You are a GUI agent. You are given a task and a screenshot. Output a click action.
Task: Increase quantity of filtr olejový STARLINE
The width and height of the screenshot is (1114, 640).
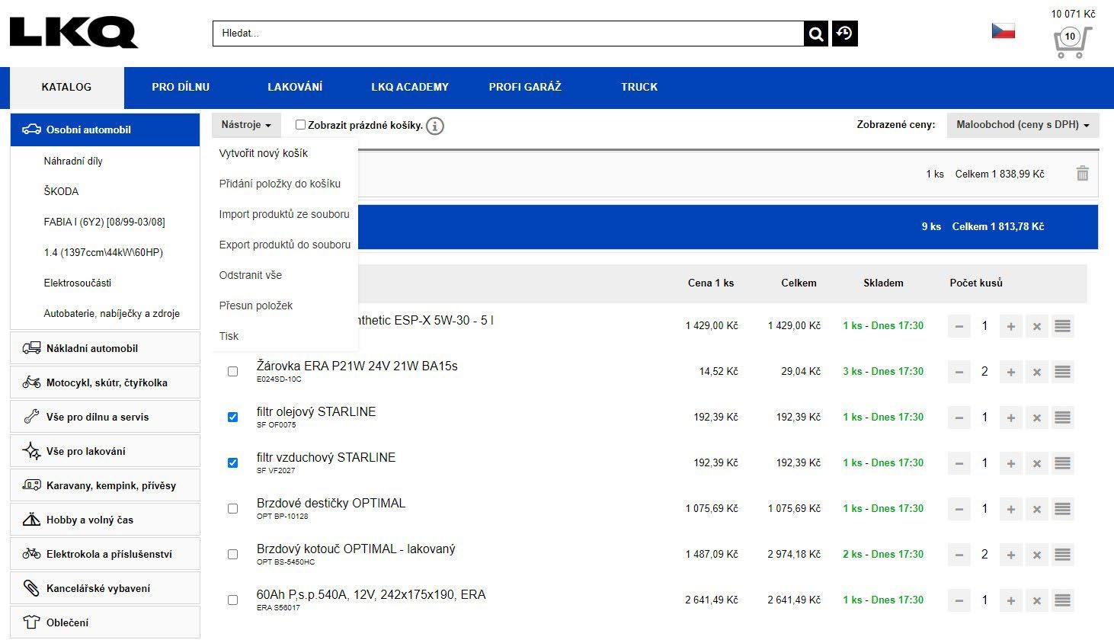coord(1010,418)
